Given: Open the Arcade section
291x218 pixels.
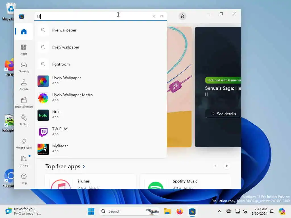Looking at the screenshot, I should [24, 85].
